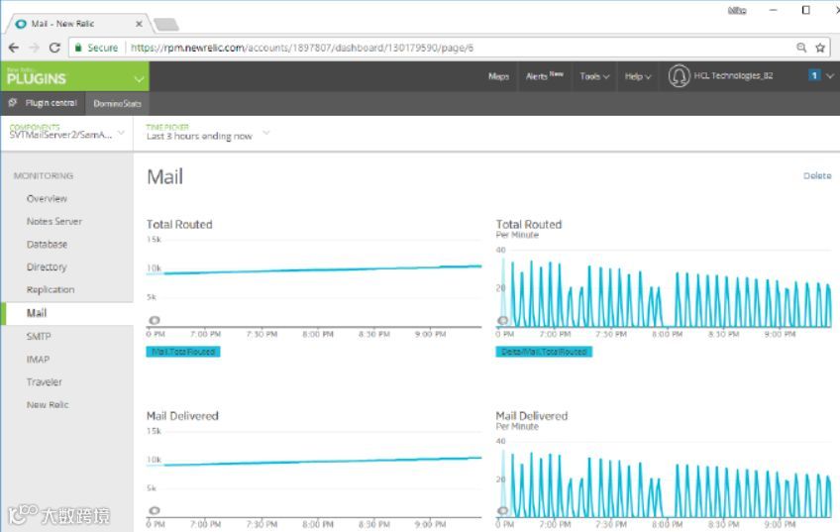Click the Delete dashboard link

click(x=817, y=175)
